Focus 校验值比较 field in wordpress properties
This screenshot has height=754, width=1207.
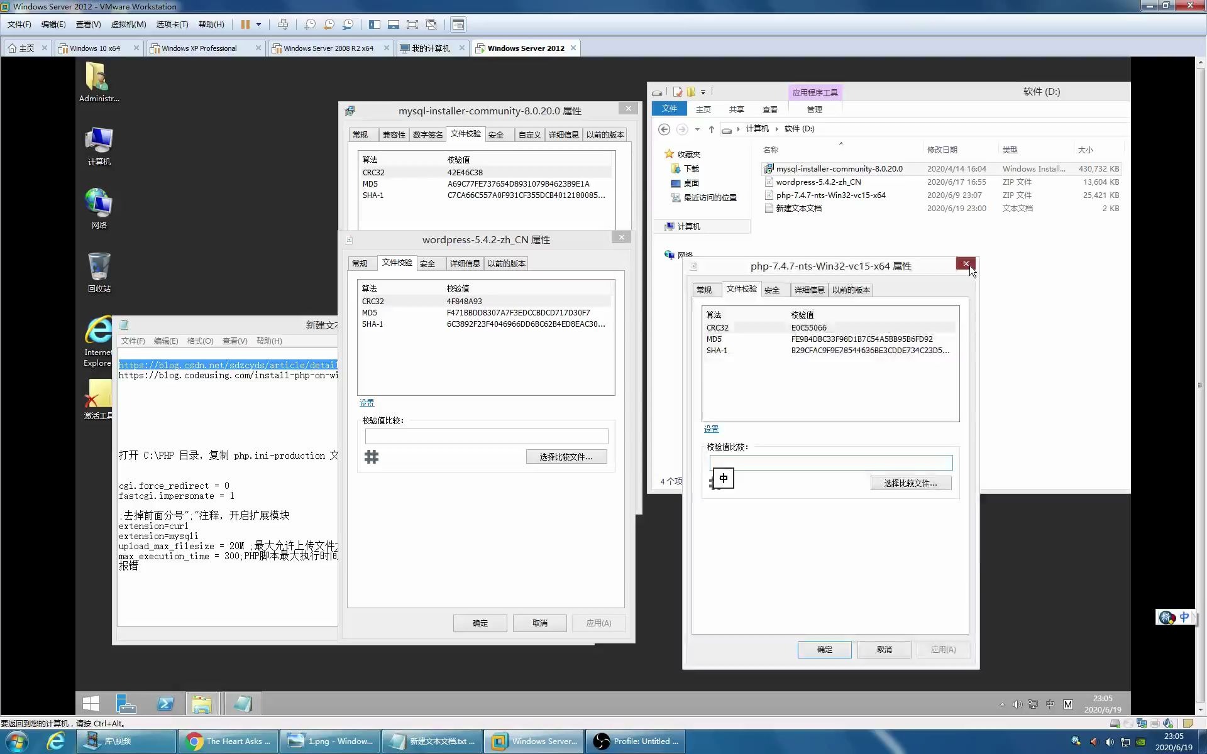(487, 436)
